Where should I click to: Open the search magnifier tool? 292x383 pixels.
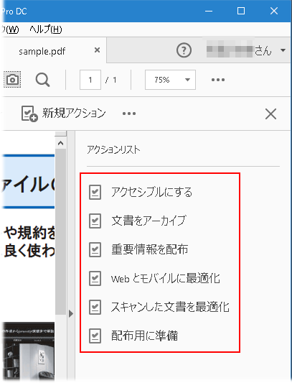43,80
